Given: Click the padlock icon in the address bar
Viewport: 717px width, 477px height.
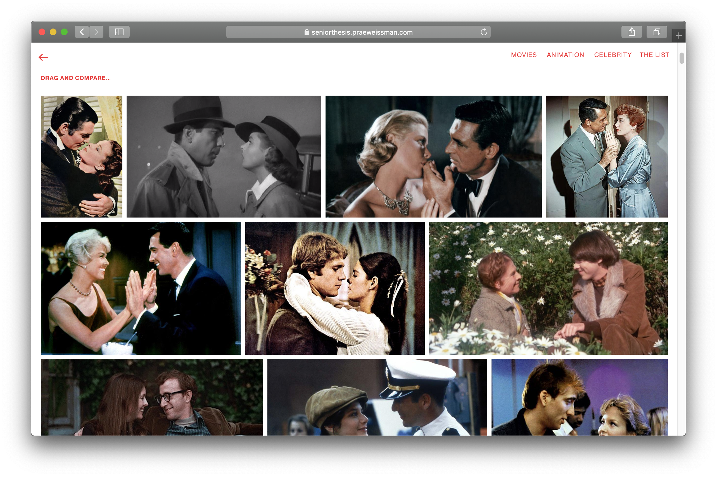Looking at the screenshot, I should click(306, 32).
